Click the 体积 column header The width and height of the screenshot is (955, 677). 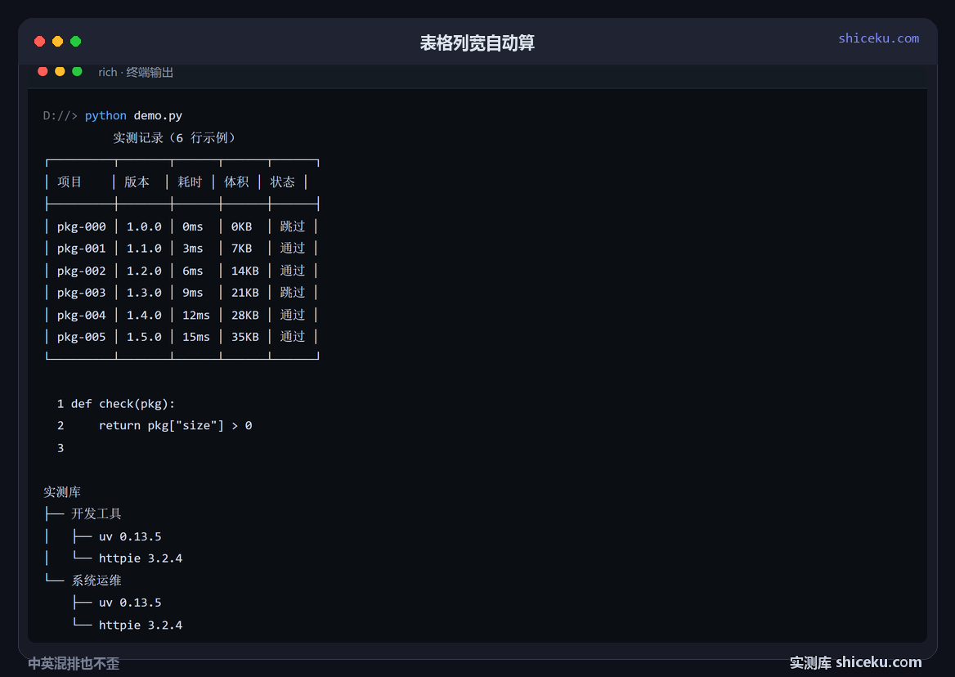coord(236,182)
